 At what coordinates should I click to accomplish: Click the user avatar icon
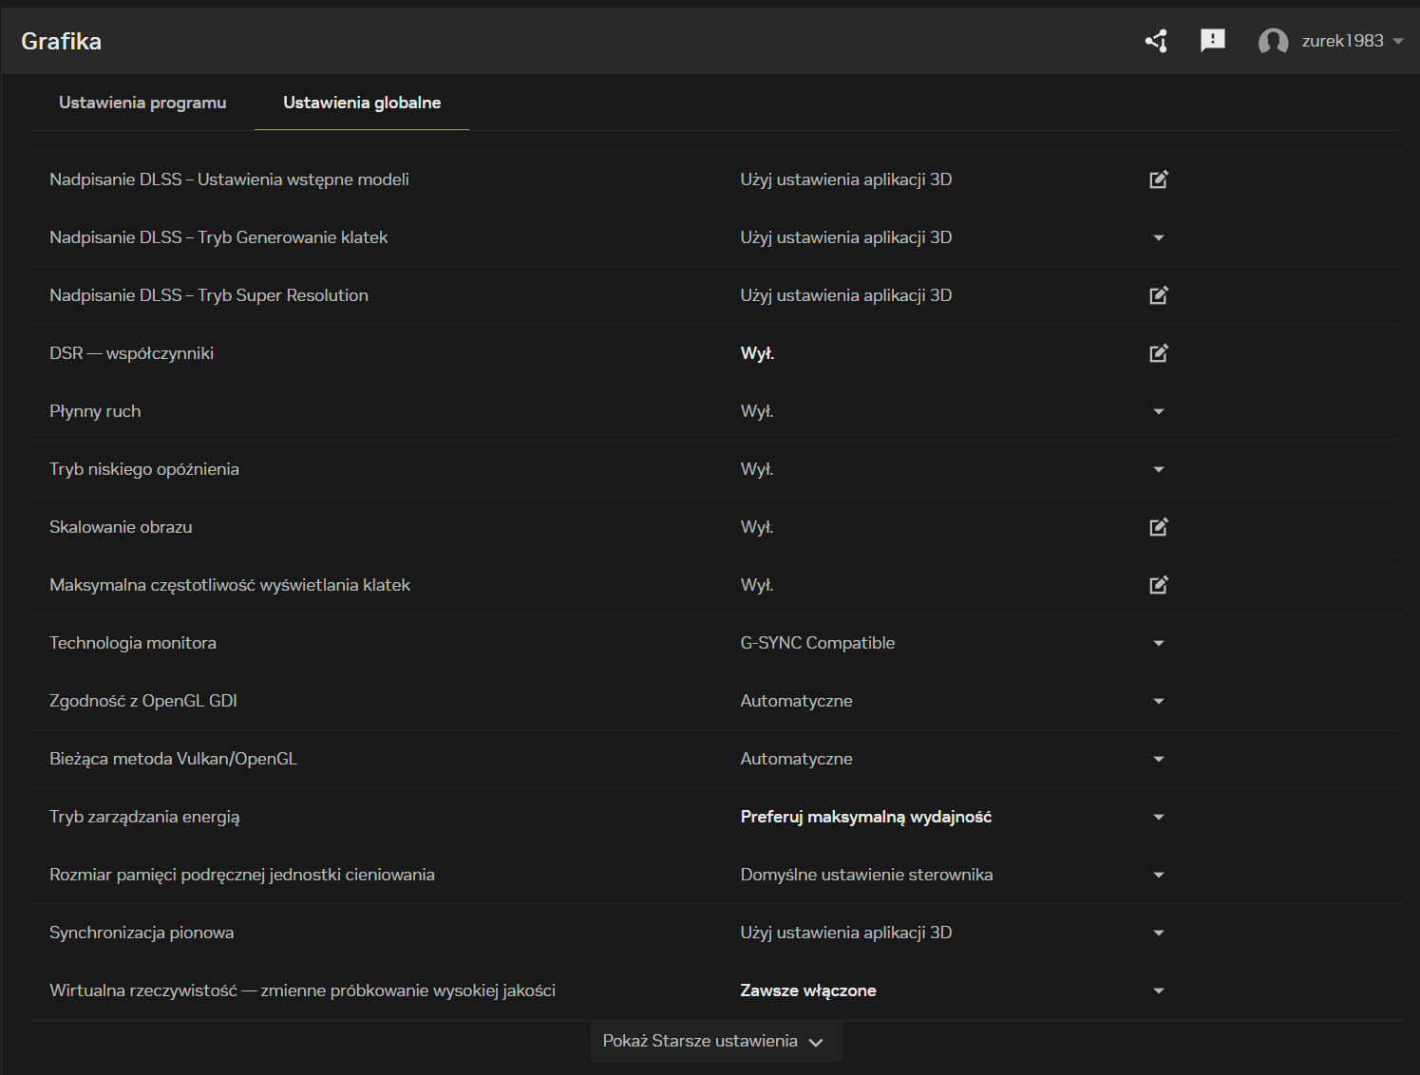(x=1273, y=42)
